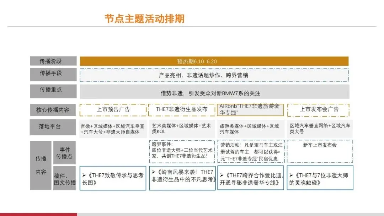Viewport: 384px width, 216px height.
Task: Click the 核心传播内容 header cell
Action: click(x=52, y=110)
